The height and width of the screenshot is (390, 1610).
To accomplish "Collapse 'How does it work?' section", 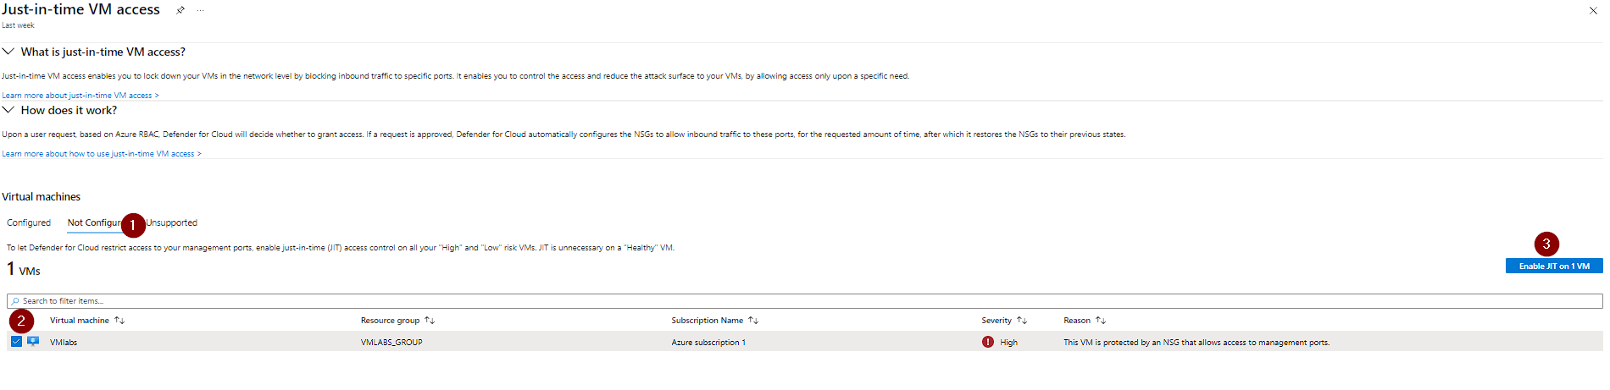I will 8,110.
